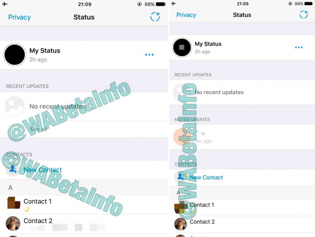The height and width of the screenshot is (237, 315).
Task: Tap left screen's No recent updates placeholder icon
Action: click(15, 106)
